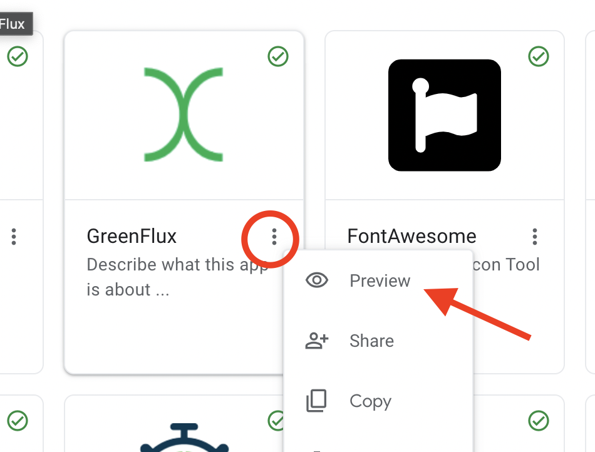Click the top-left card's green checkmark
Viewport: 595px width, 452px height.
[18, 56]
